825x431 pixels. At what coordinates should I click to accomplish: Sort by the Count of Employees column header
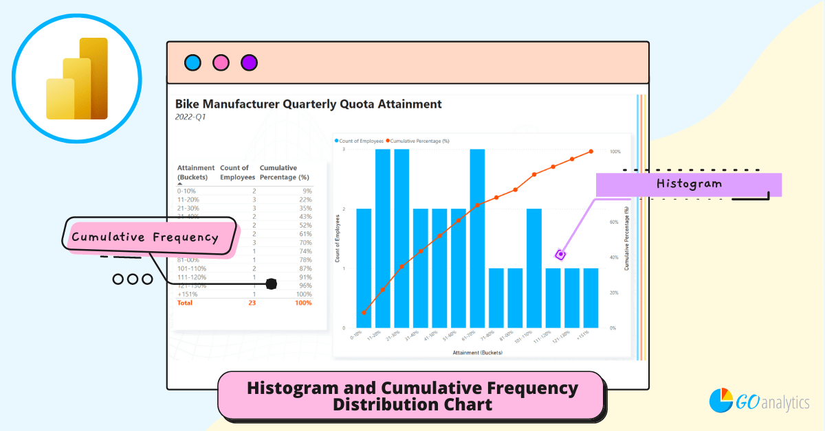tap(236, 172)
